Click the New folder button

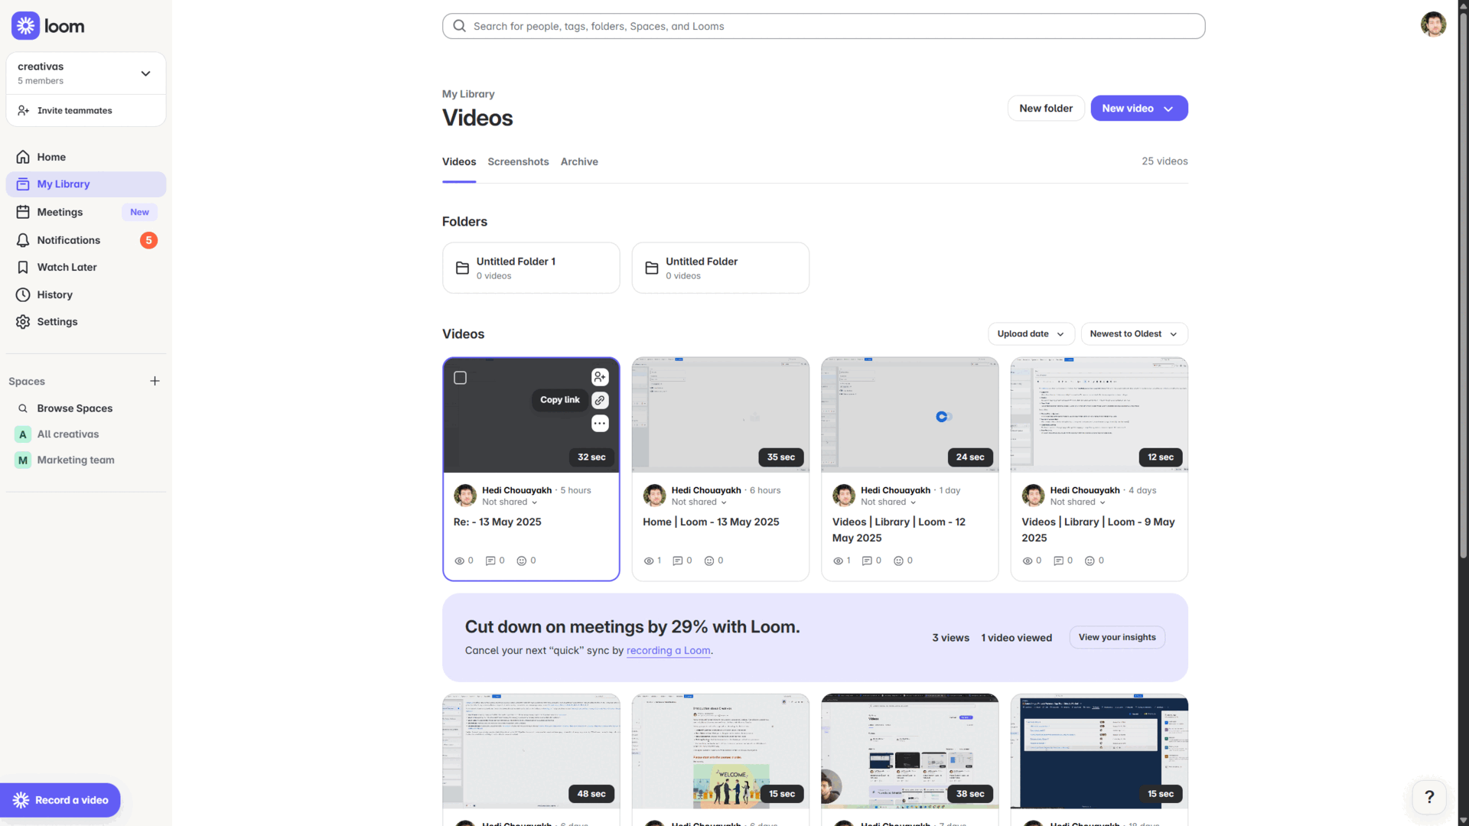click(x=1045, y=109)
